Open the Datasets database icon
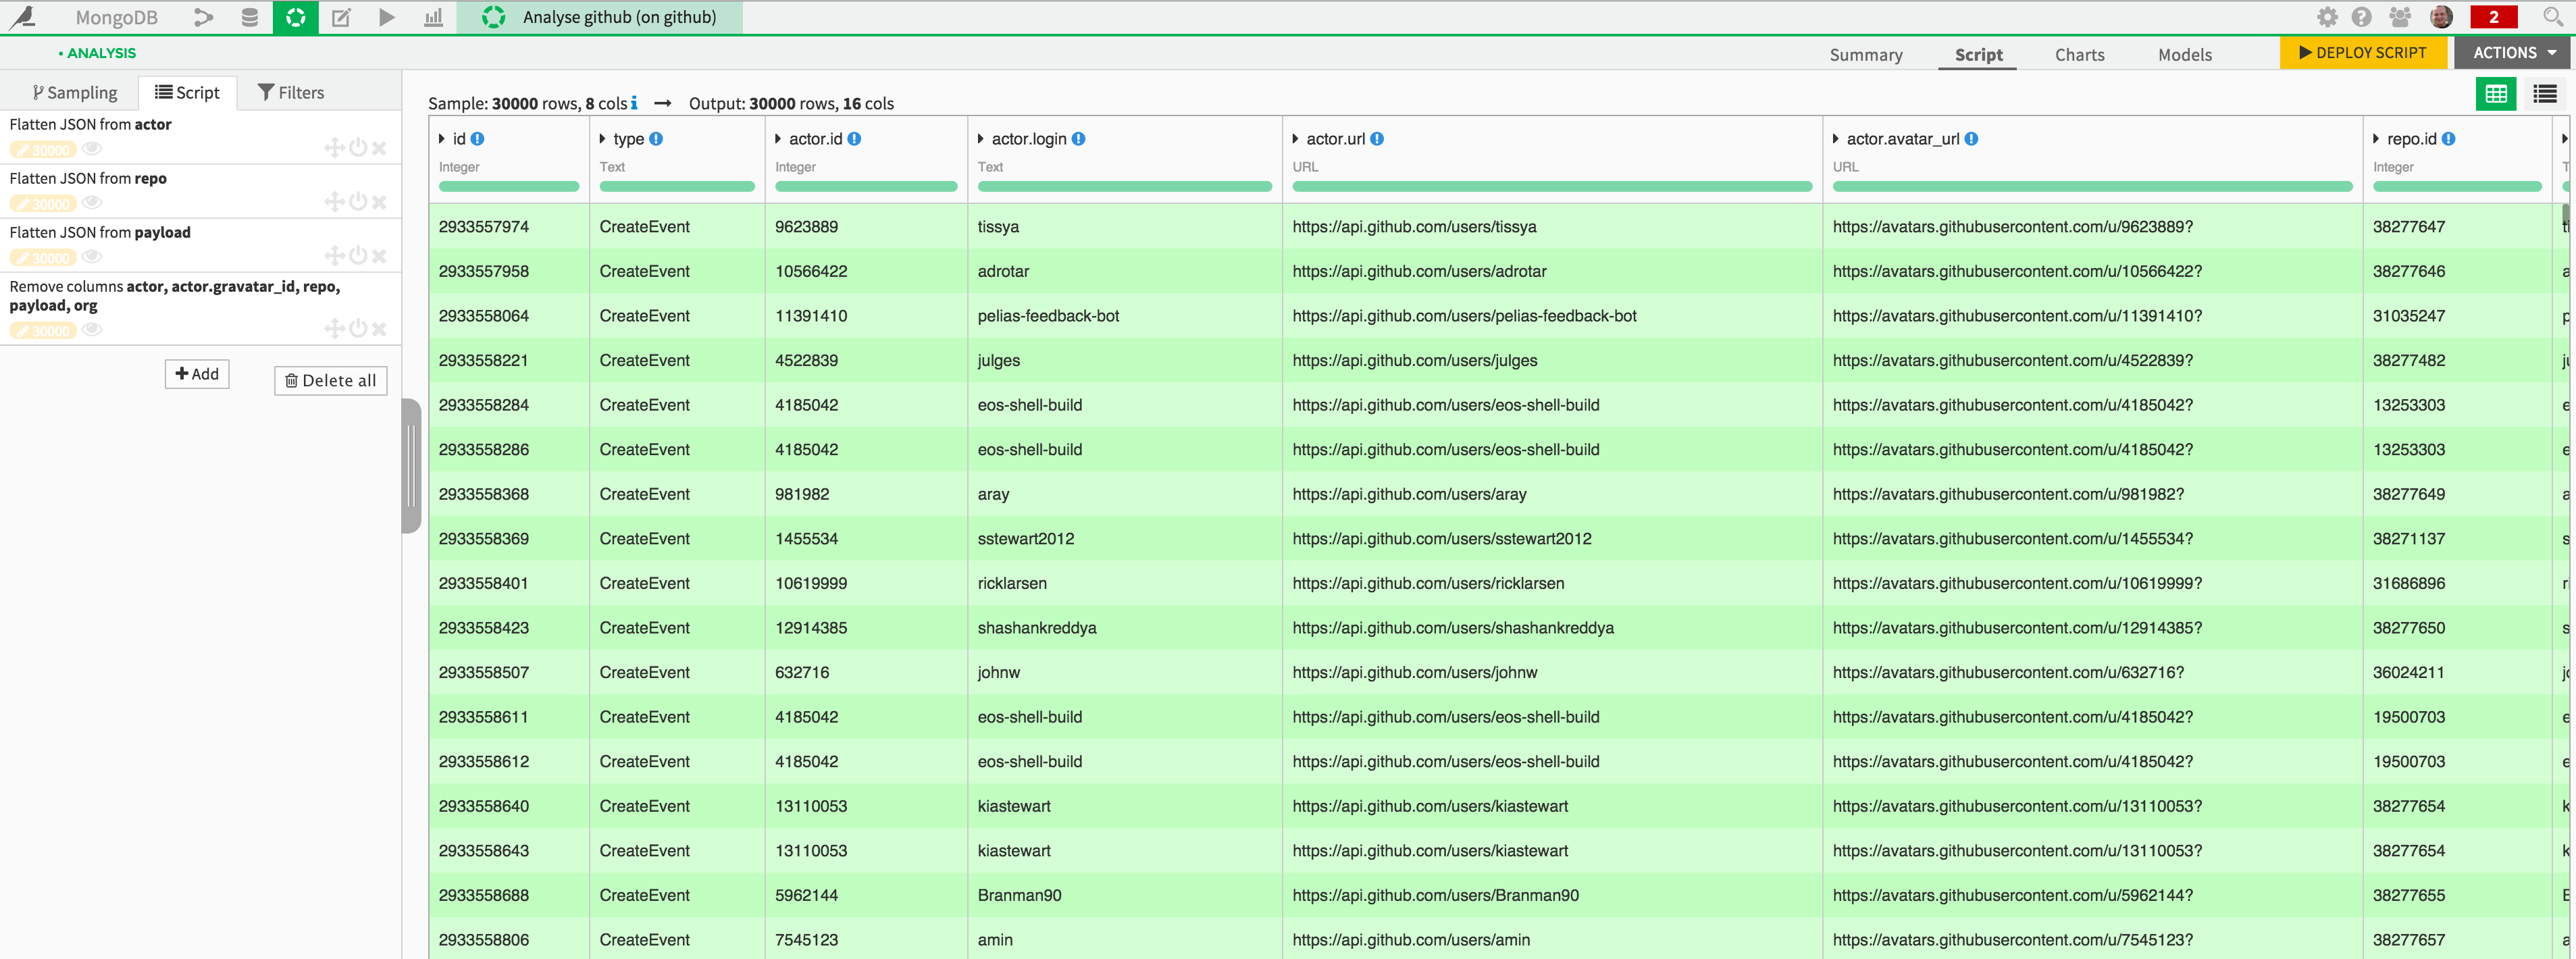The height and width of the screenshot is (959, 2576). pos(250,17)
